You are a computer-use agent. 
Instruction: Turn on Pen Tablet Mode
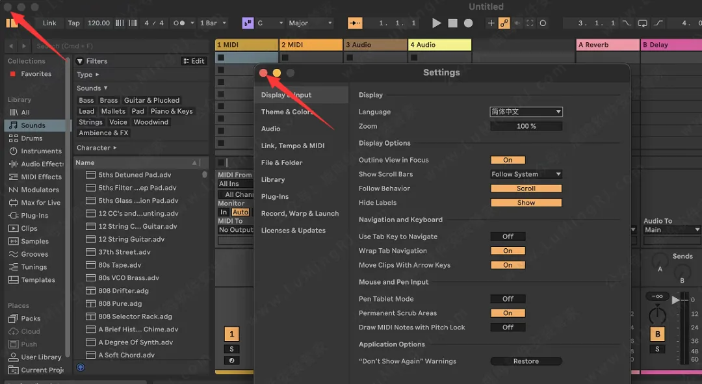508,299
